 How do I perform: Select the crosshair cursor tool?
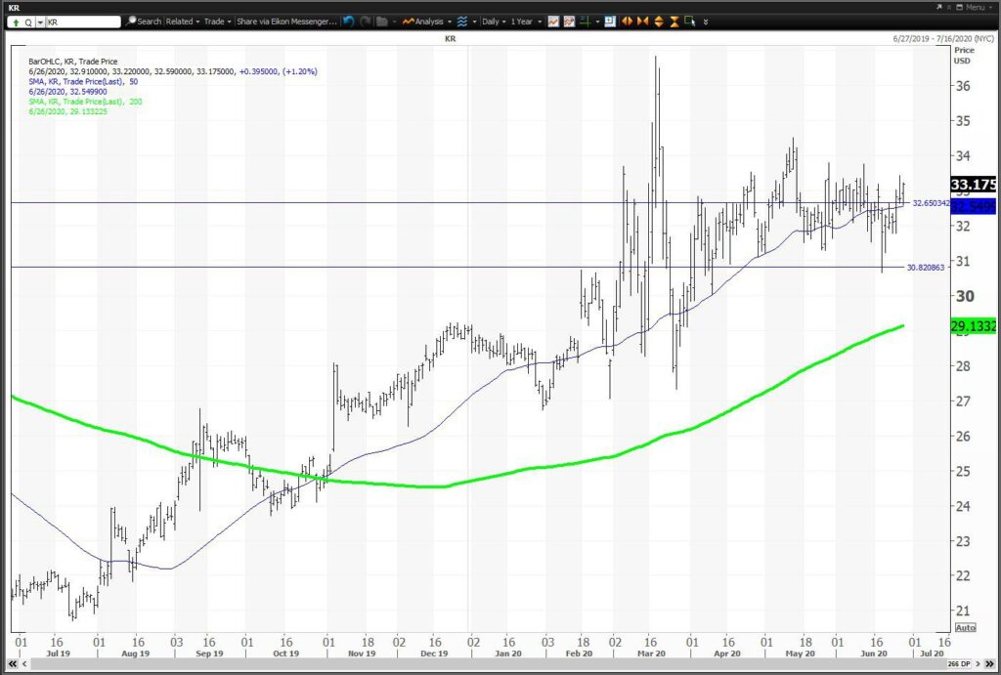586,21
